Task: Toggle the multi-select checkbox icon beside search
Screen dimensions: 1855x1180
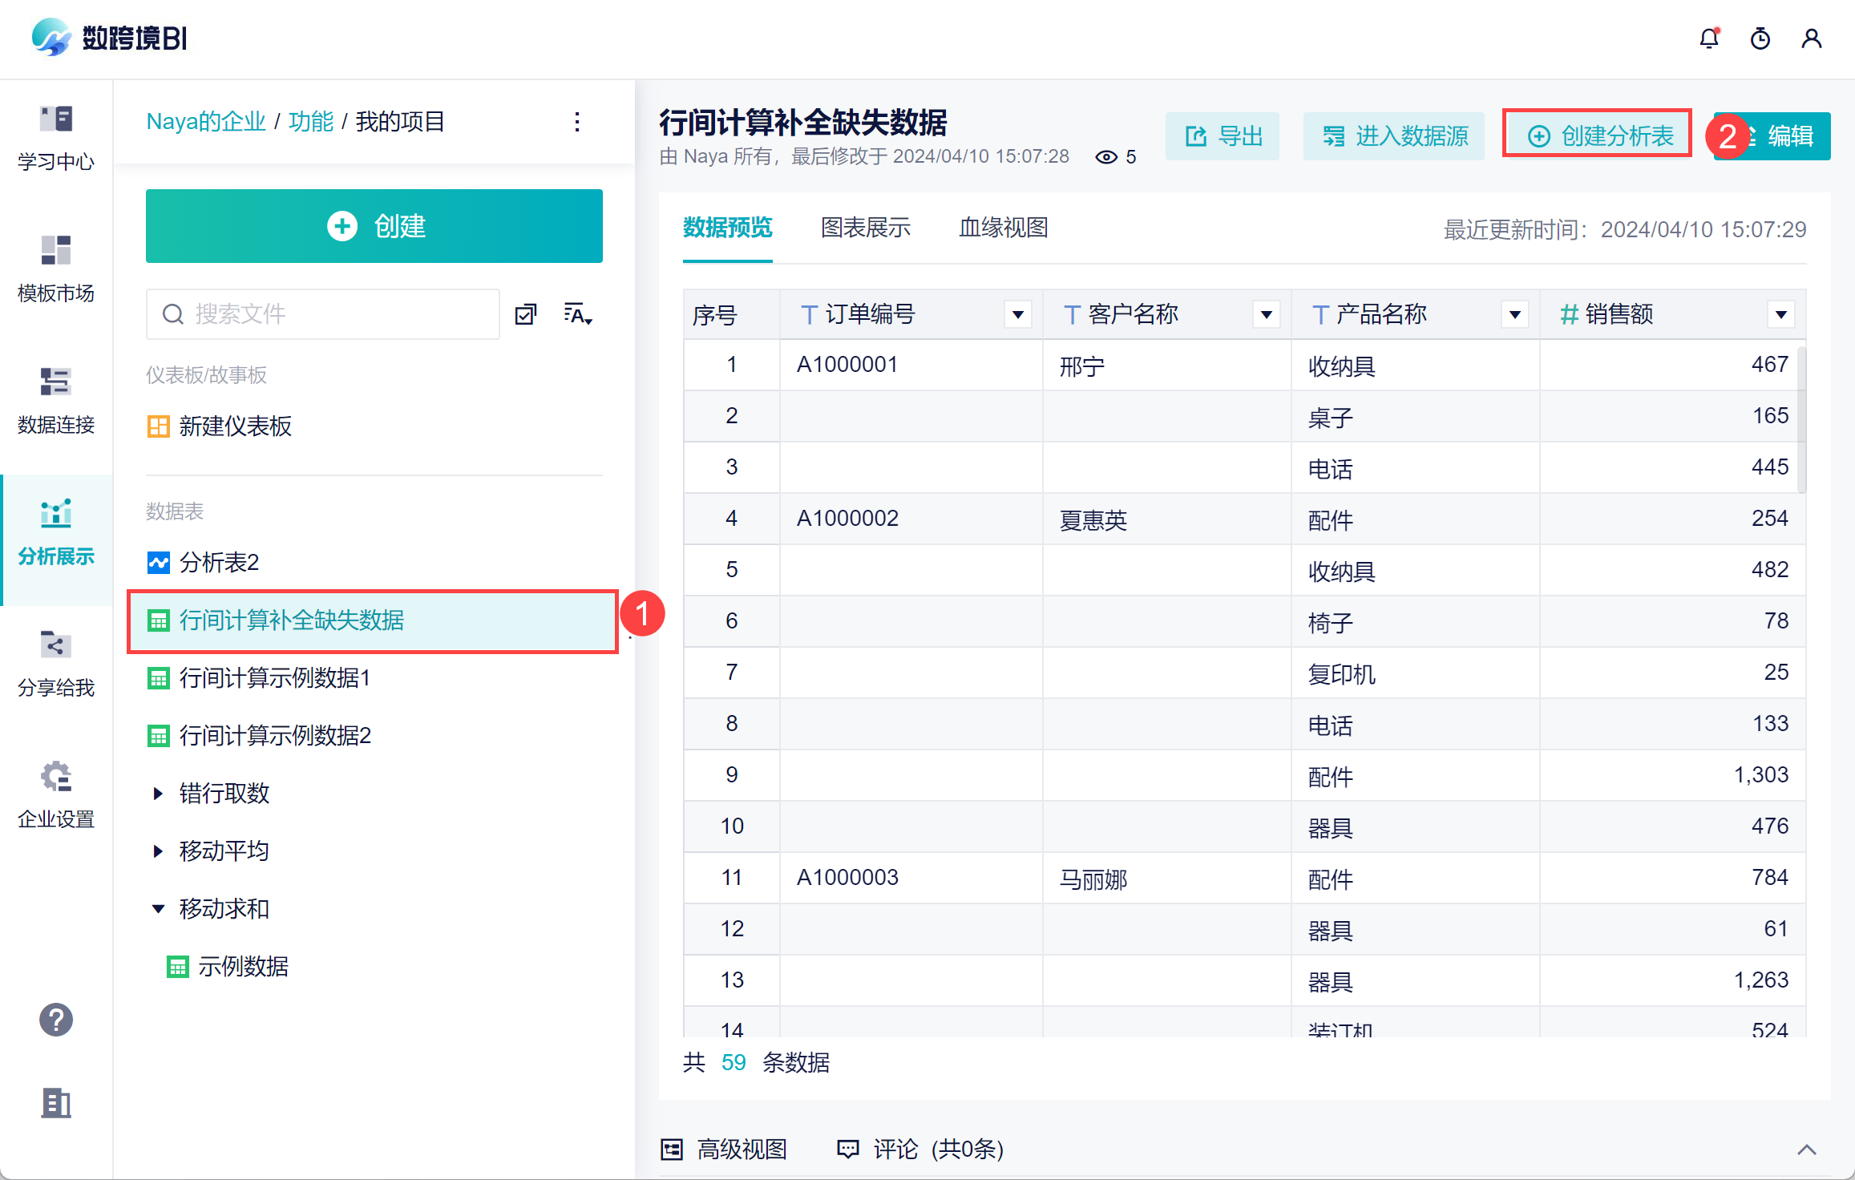Action: [526, 314]
